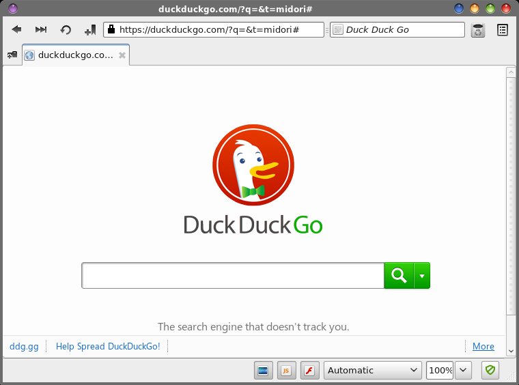Click the globe favicon on the tab
Screen dimensions: 519x385
pos(29,55)
